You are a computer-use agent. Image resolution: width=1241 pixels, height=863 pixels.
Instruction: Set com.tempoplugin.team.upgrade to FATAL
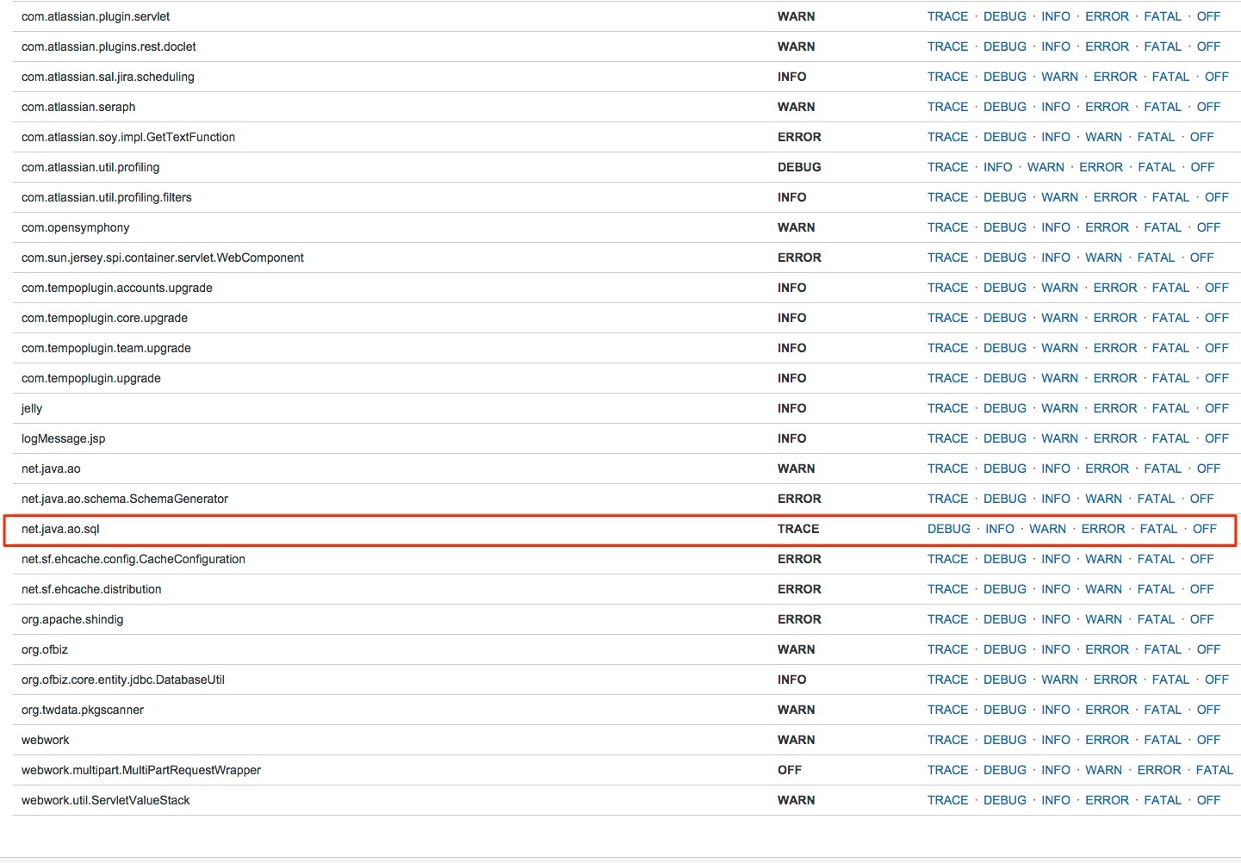[1170, 348]
